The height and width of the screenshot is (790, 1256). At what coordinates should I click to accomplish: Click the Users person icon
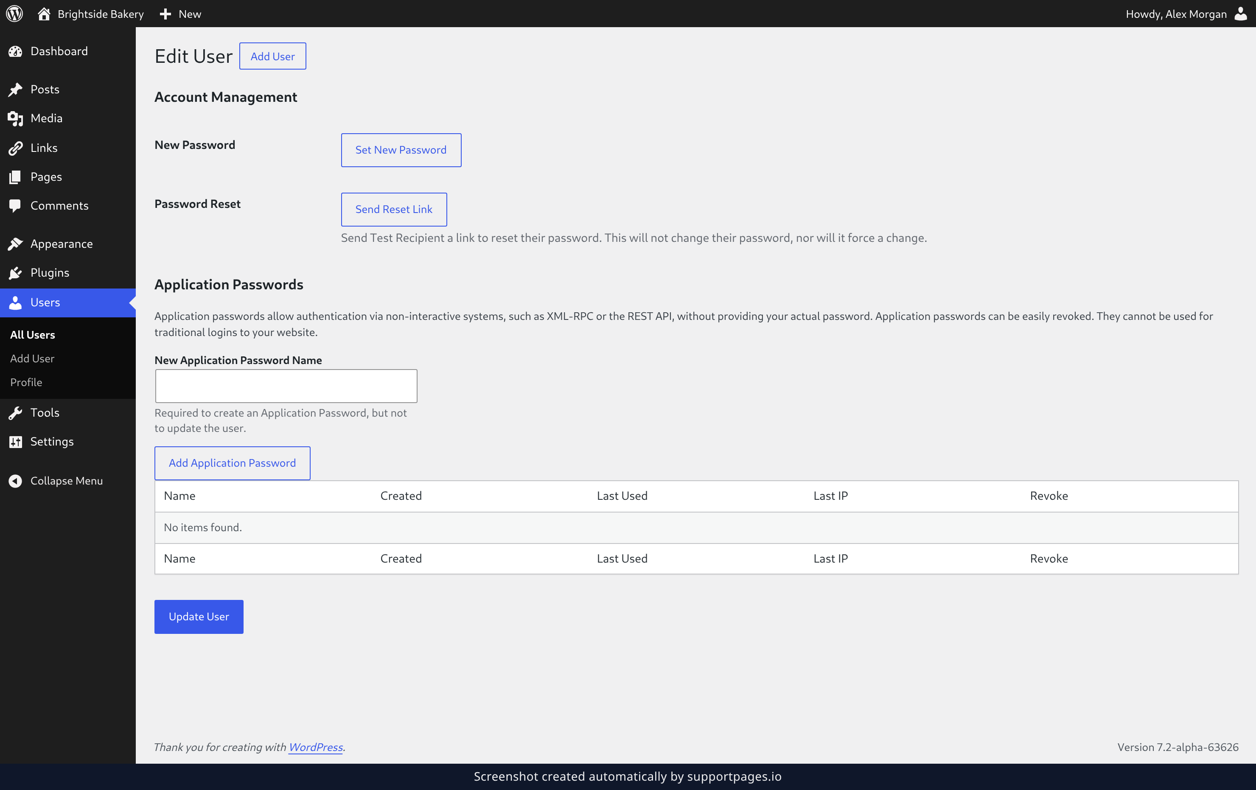15,303
